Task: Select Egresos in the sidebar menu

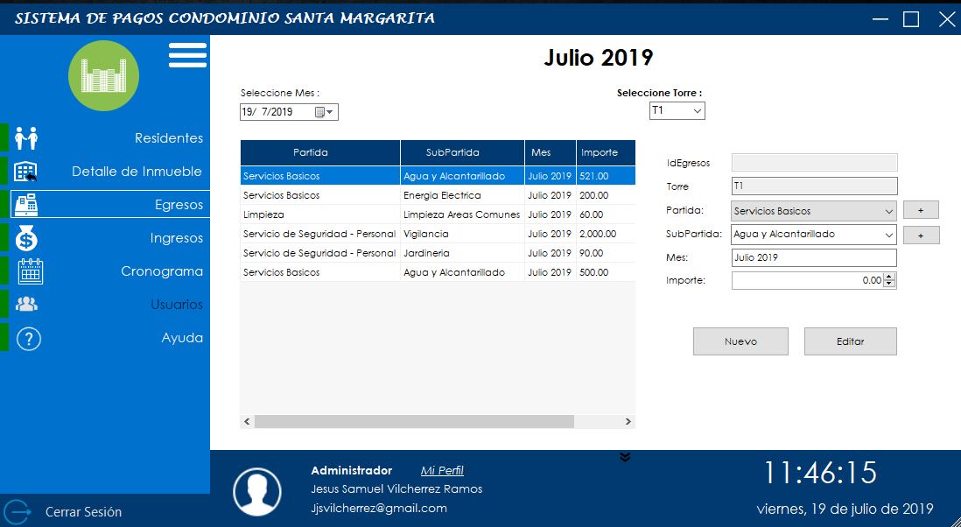Action: click(109, 205)
